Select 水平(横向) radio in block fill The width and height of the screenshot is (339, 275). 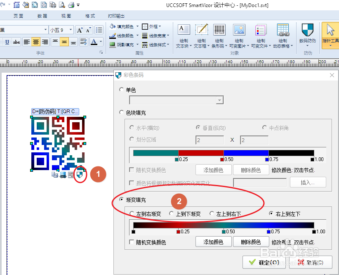click(132, 128)
